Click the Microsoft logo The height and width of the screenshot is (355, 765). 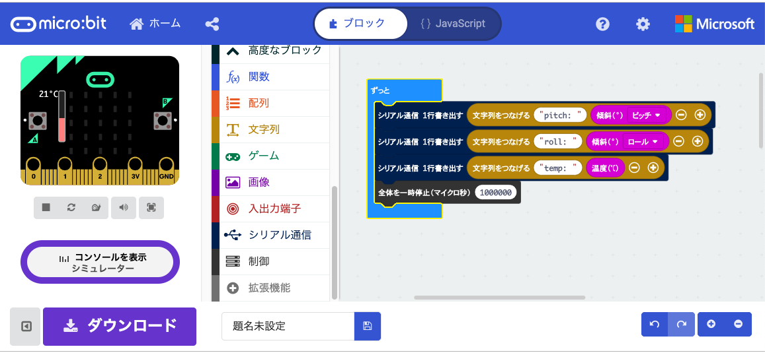[715, 24]
